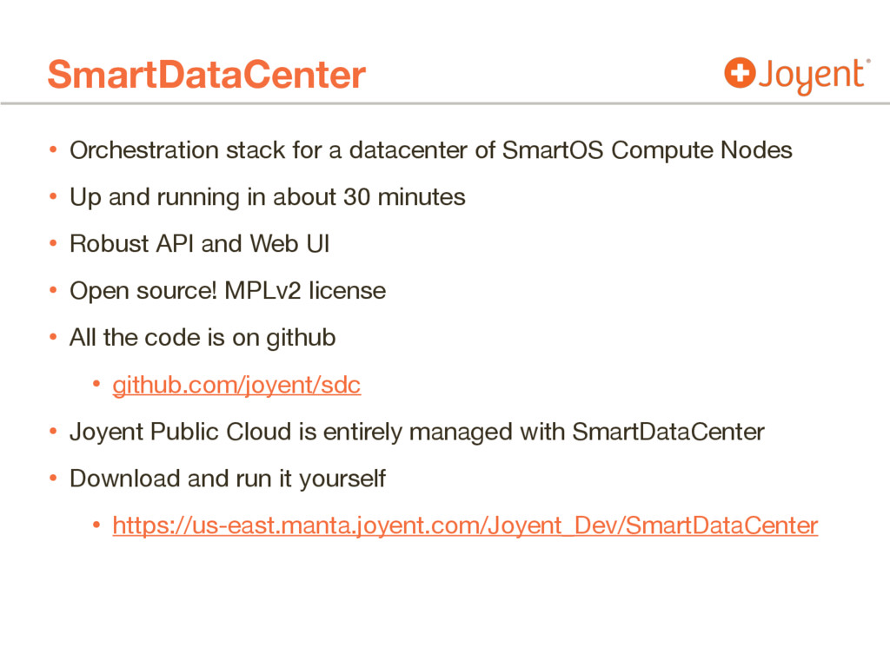The height and width of the screenshot is (667, 890).
Task: Click 'All the code is on github' text
Action: click(x=202, y=337)
